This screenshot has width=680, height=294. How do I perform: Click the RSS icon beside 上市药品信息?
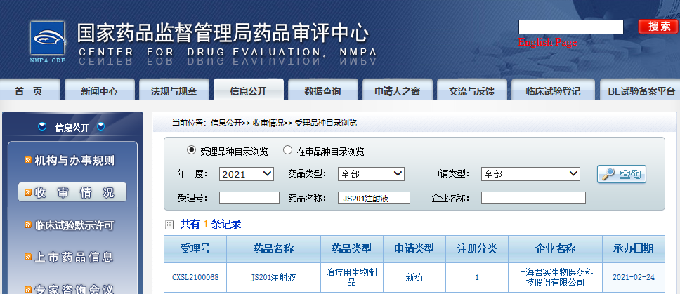tap(28, 258)
